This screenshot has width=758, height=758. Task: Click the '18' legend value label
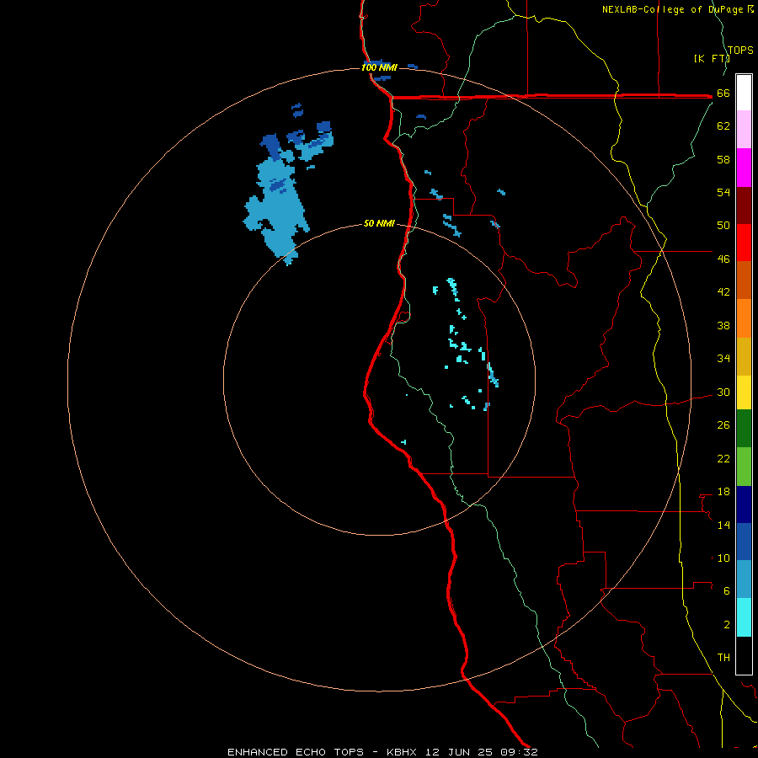pos(723,492)
